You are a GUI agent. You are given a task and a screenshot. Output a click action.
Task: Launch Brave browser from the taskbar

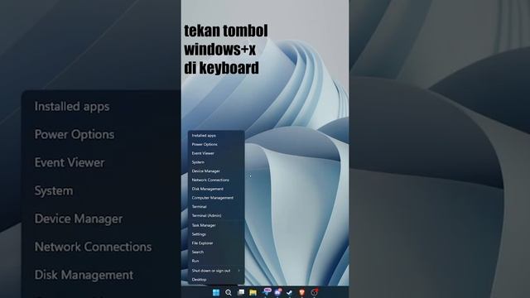(301, 292)
